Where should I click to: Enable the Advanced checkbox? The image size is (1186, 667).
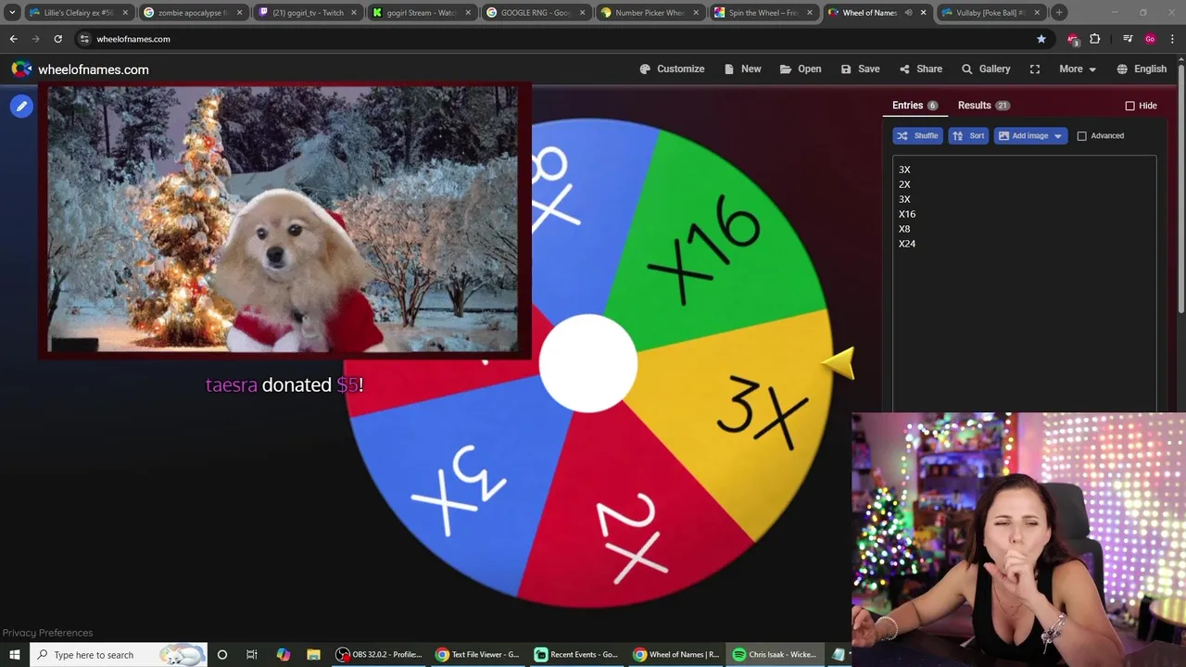[x=1081, y=136]
